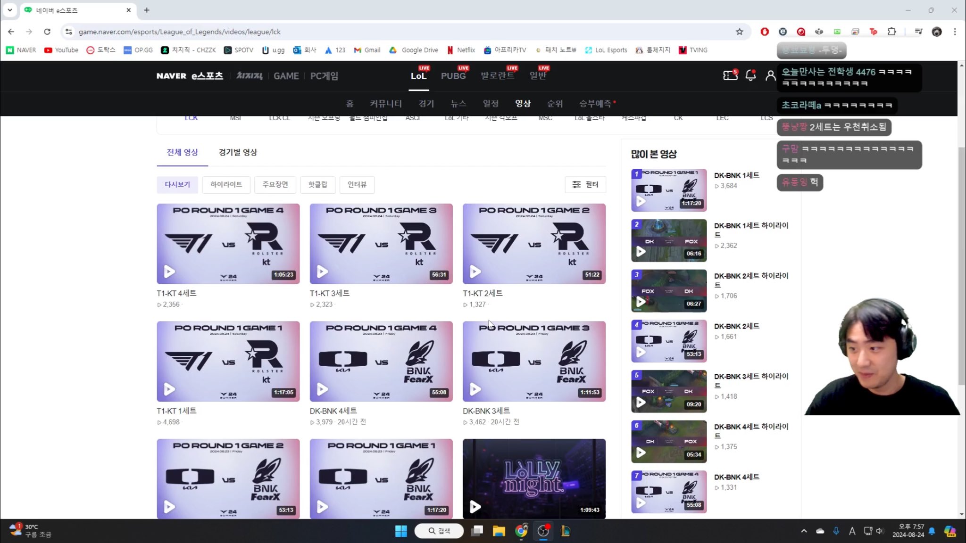The width and height of the screenshot is (966, 543).
Task: Select the 하이라이트 filter chip
Action: [226, 184]
